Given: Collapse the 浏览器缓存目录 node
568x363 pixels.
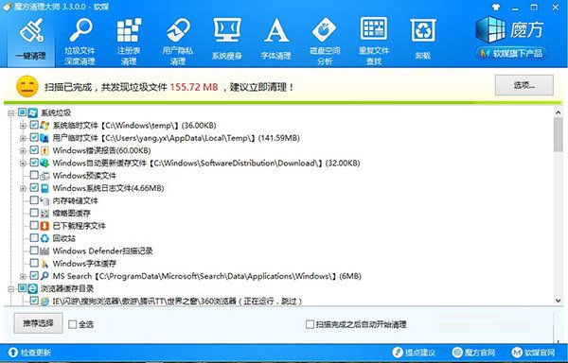Looking at the screenshot, I should pyautogui.click(x=10, y=289).
